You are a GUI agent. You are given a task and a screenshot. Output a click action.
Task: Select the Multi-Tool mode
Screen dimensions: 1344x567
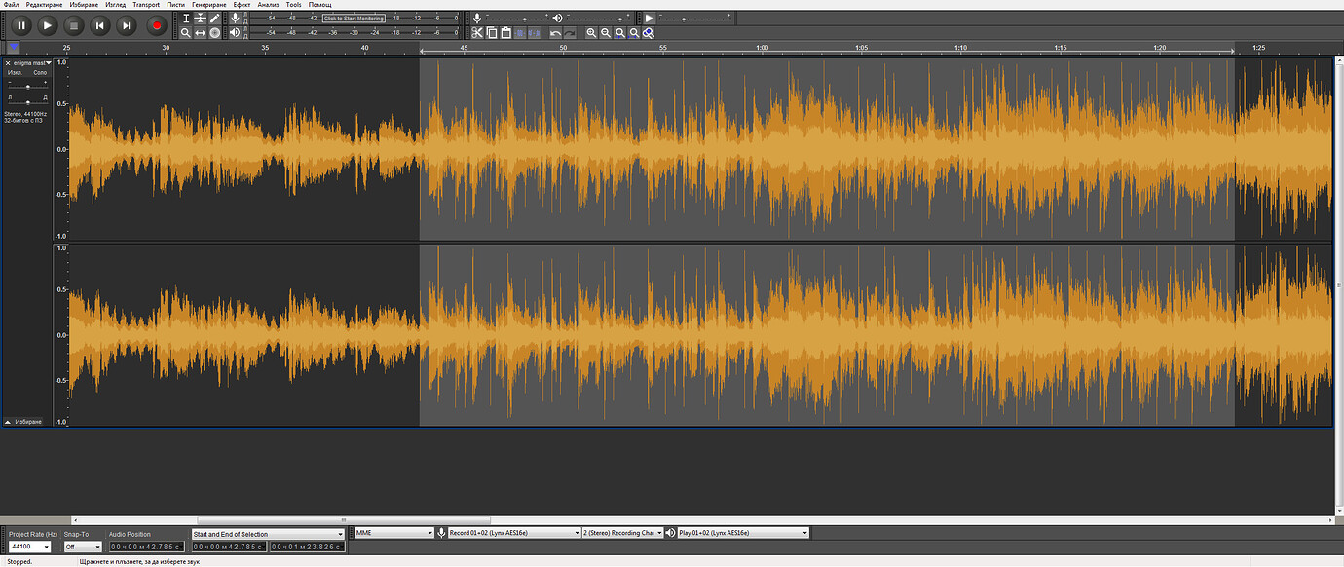click(x=214, y=32)
